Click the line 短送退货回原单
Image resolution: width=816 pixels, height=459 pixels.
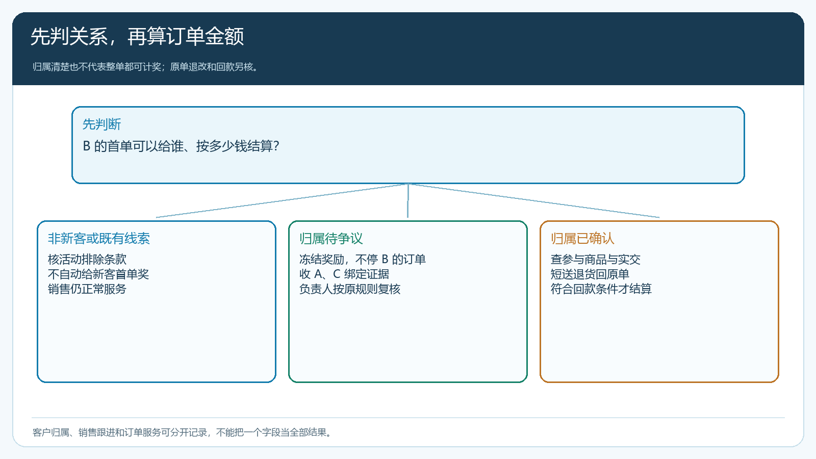(590, 274)
